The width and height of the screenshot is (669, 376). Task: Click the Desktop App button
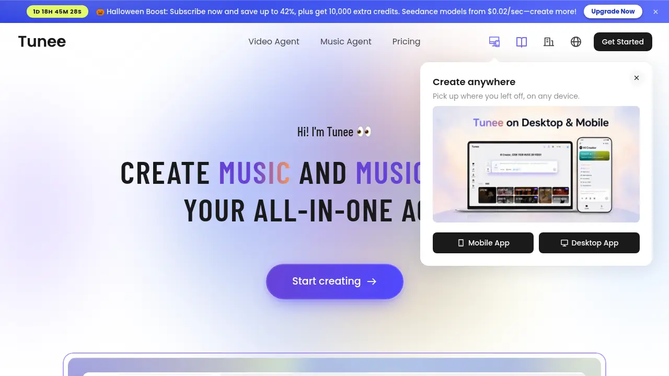pos(589,243)
